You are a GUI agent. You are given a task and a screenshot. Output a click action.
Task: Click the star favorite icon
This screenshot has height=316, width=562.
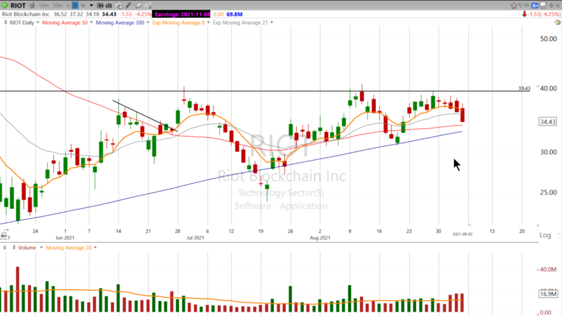pos(513,5)
